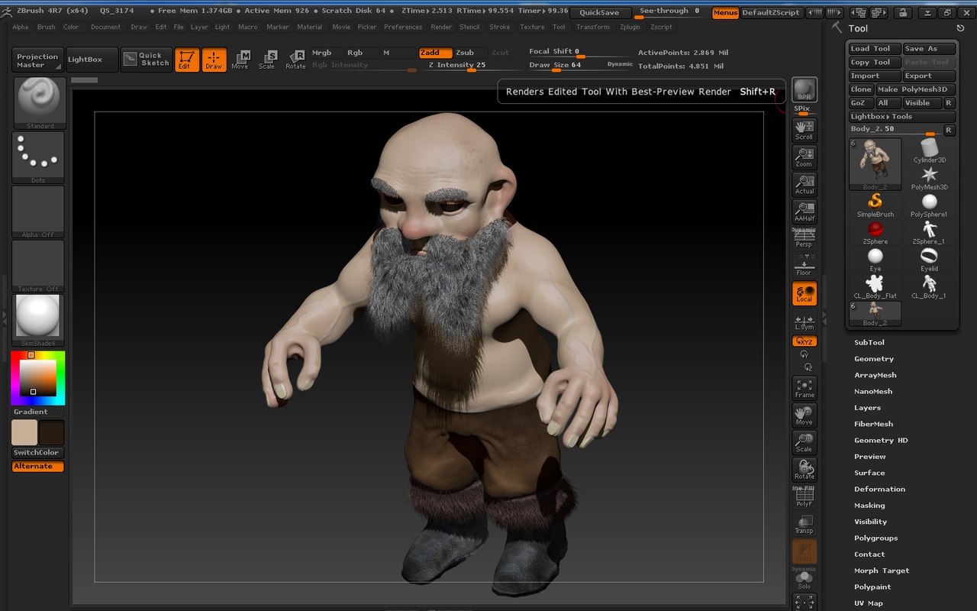This screenshot has height=611, width=977.
Task: Click the QuickSave button
Action: pos(599,13)
